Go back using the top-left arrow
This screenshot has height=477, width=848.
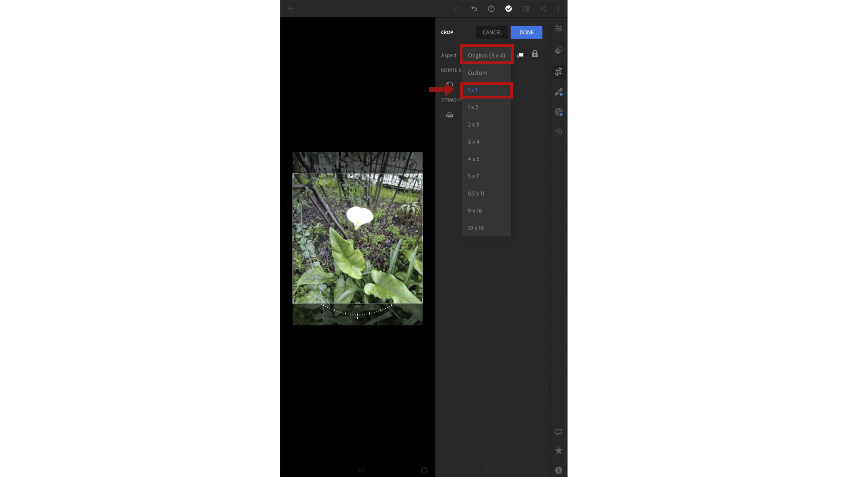point(291,9)
